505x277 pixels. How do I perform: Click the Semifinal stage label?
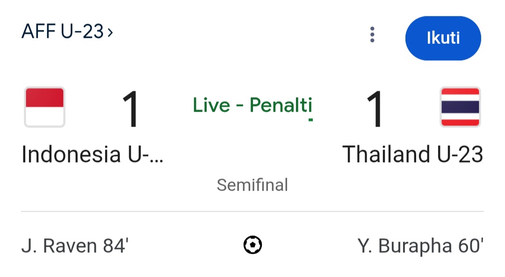pyautogui.click(x=252, y=185)
